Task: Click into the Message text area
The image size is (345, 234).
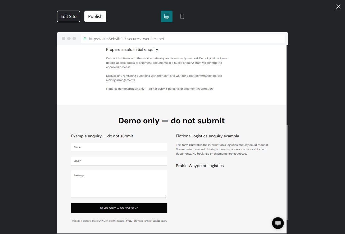Action: [x=119, y=184]
